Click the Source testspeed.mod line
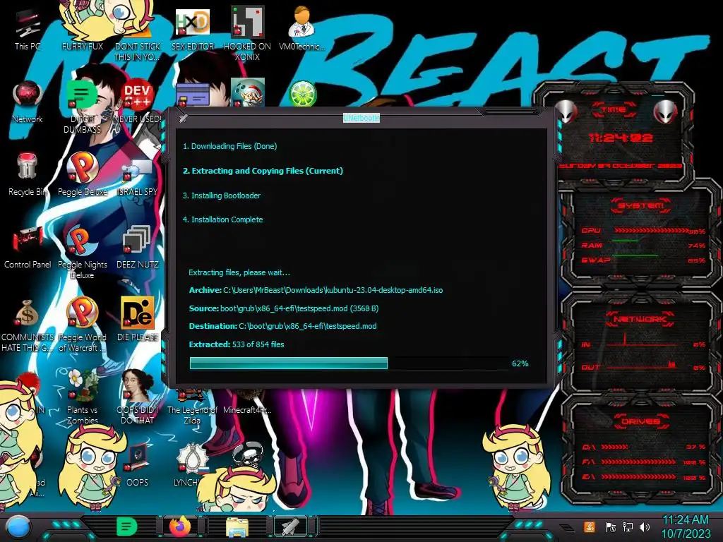The width and height of the screenshot is (723, 542). click(284, 308)
